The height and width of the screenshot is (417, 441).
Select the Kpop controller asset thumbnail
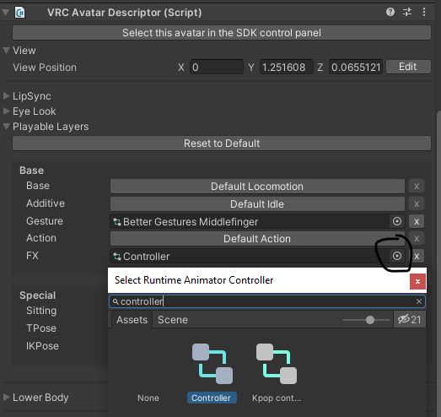click(277, 364)
